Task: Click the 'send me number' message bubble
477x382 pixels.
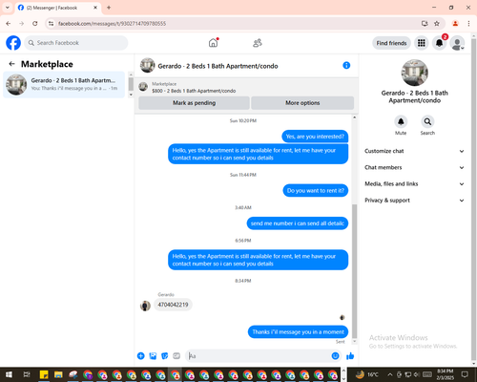Action: click(x=298, y=223)
